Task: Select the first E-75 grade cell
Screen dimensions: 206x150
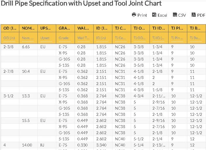Action: pos(63,47)
